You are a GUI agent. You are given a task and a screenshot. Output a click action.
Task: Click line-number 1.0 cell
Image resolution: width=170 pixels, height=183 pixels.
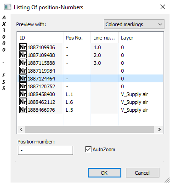[x=97, y=47]
